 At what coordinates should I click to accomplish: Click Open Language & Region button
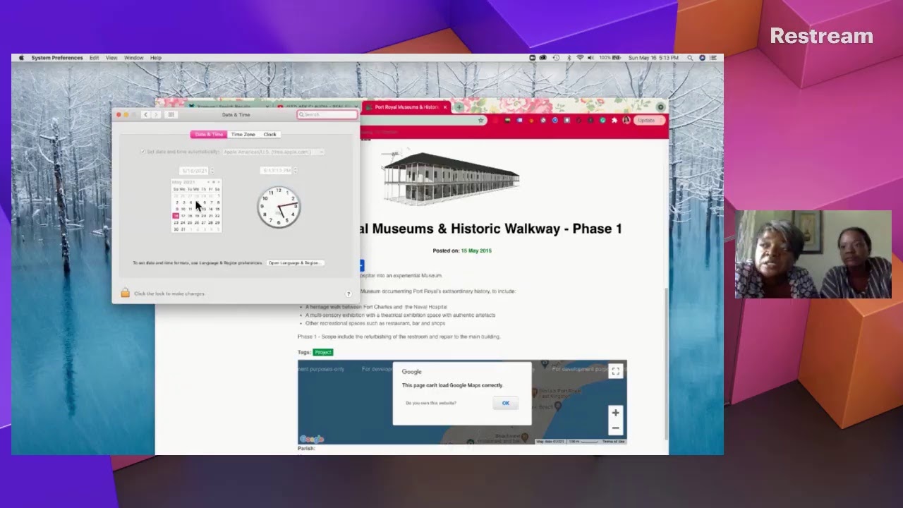click(295, 262)
